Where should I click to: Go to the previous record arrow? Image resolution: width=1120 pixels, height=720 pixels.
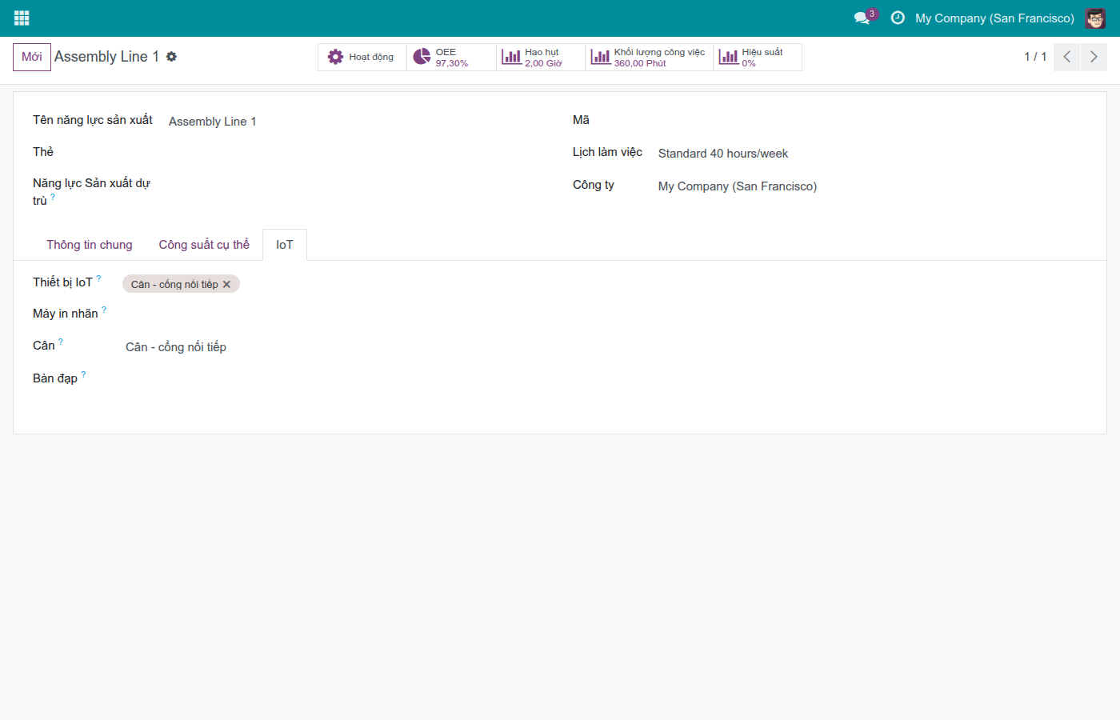[x=1067, y=57]
